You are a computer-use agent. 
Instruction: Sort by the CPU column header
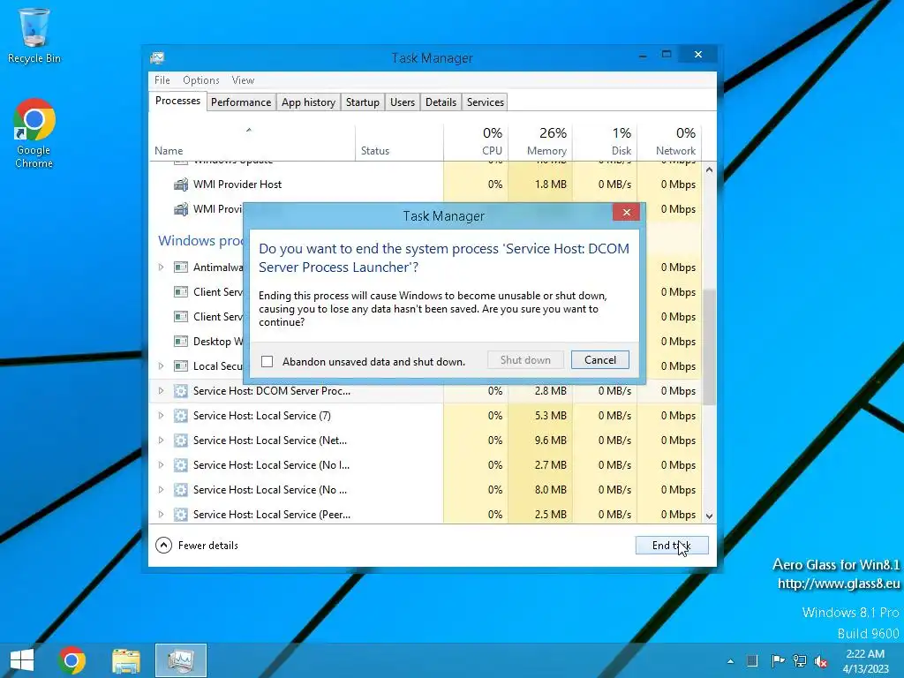coord(476,142)
